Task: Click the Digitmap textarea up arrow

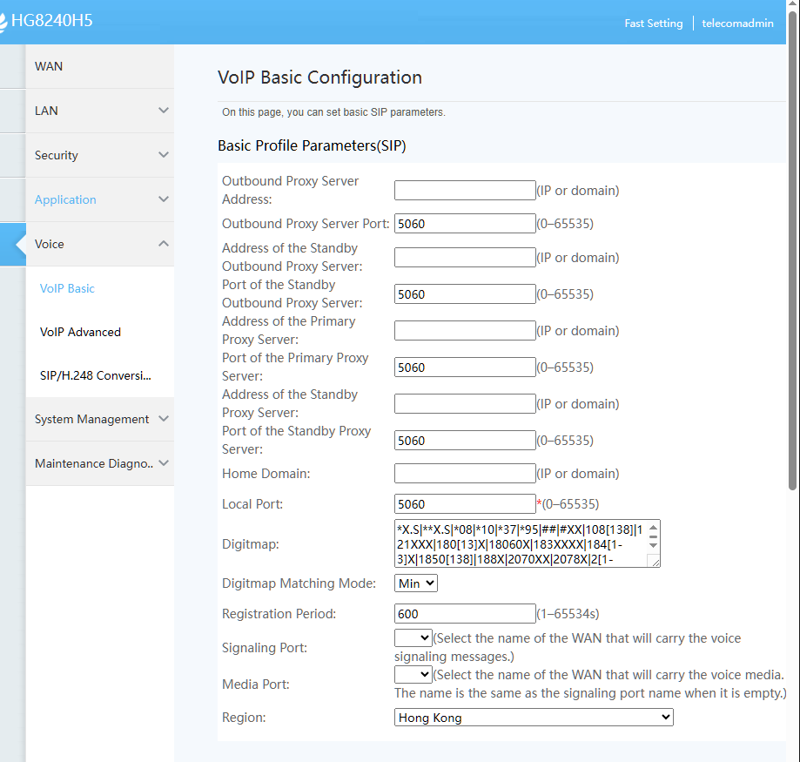Action: (x=653, y=528)
